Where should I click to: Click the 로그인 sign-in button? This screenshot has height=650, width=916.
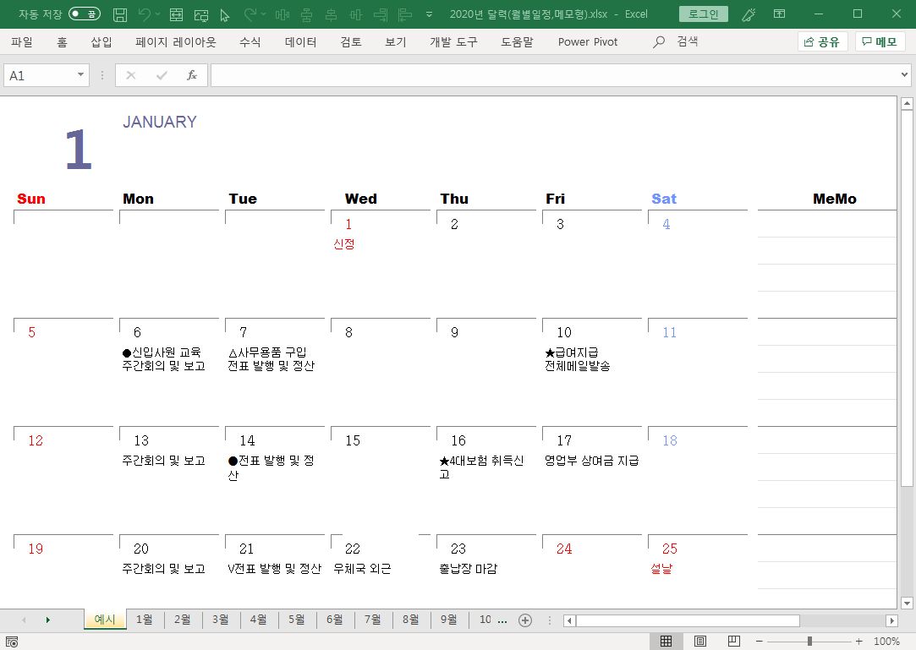[x=703, y=14]
